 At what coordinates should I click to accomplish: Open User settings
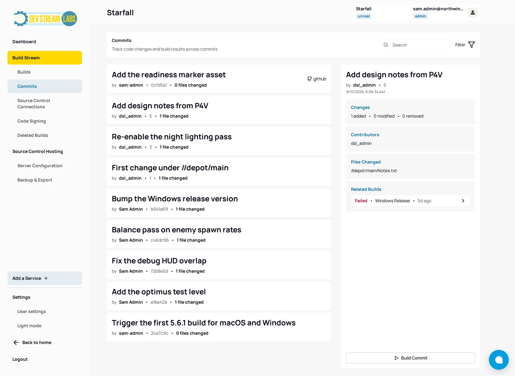(x=32, y=311)
